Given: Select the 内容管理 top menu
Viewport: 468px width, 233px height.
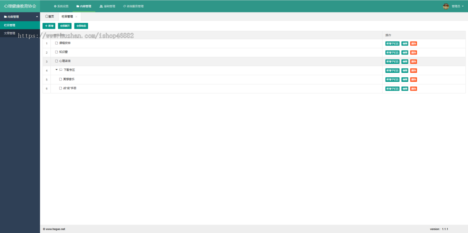Looking at the screenshot, I should coord(84,6).
